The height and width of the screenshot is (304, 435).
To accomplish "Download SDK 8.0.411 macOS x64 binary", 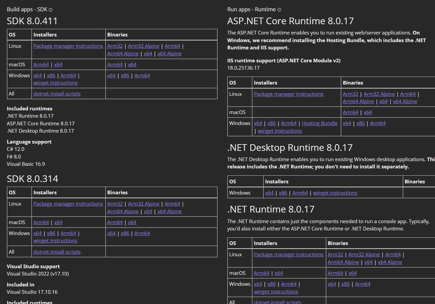I will tap(132, 65).
